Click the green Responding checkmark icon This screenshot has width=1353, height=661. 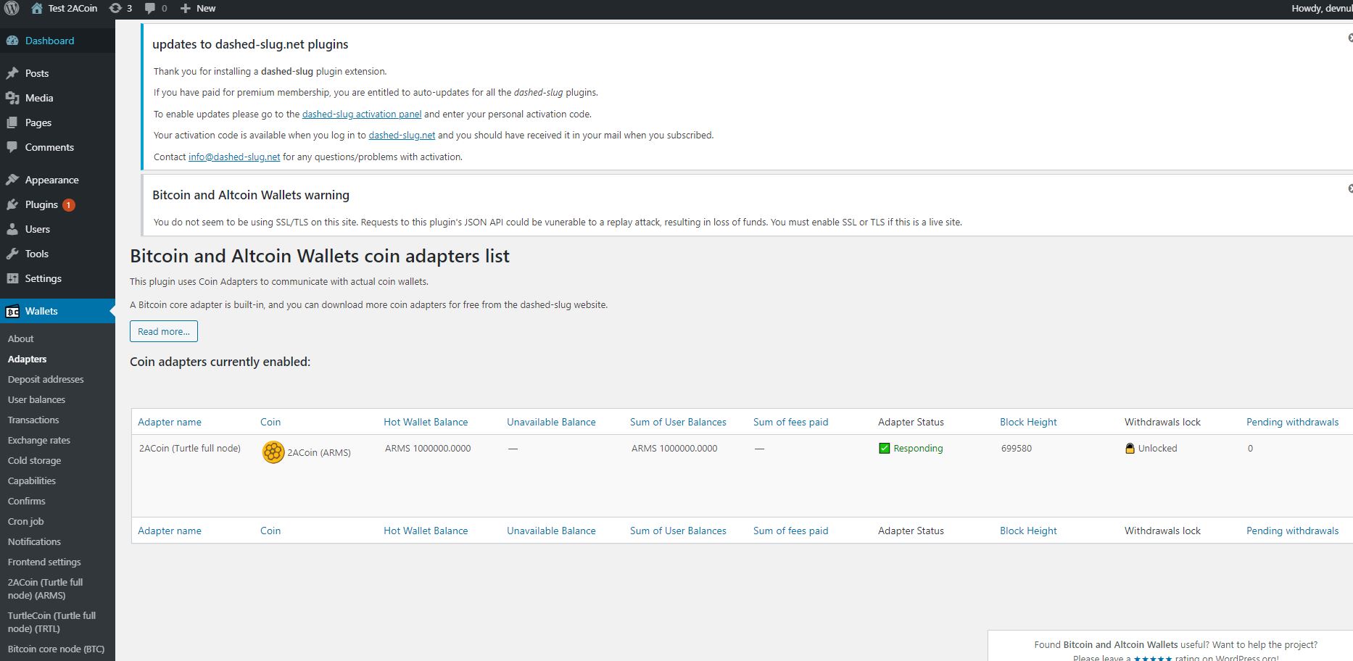click(x=884, y=448)
